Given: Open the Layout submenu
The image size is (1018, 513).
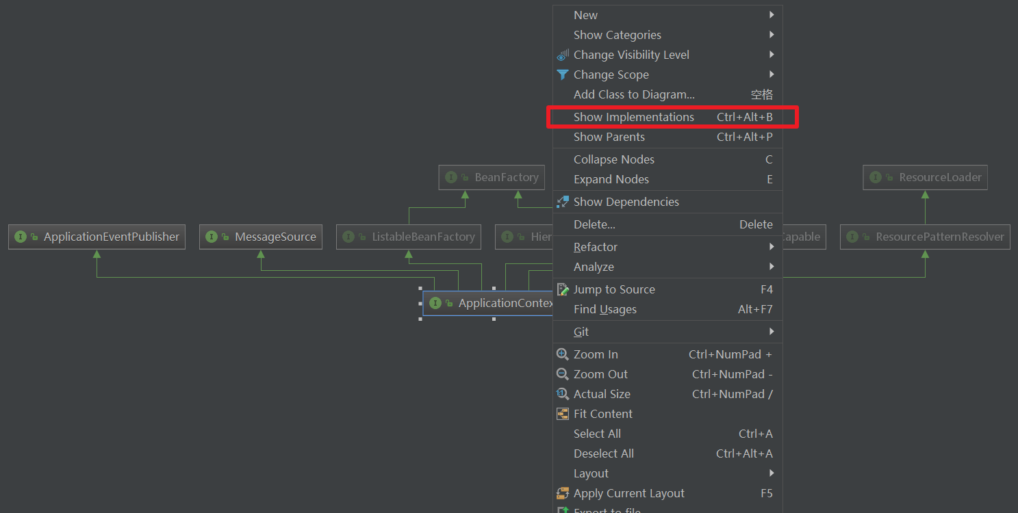Looking at the screenshot, I should (x=667, y=473).
